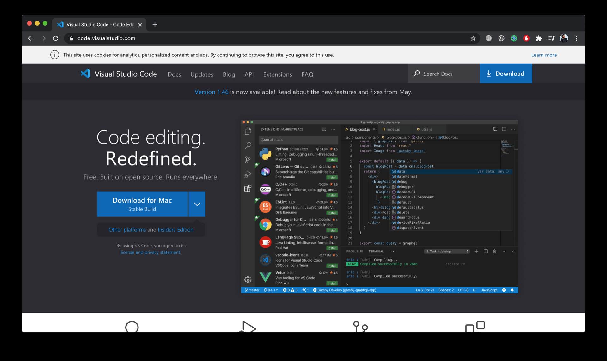Open the Extensions menu item in navbar
This screenshot has height=361, width=607.
point(277,74)
